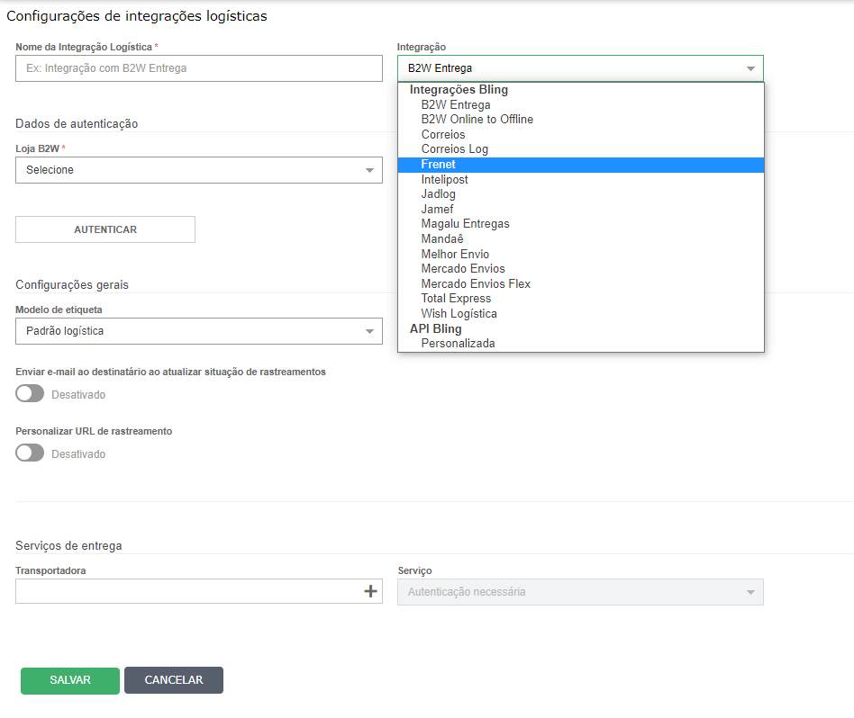Click the plus icon in Transportadora field
Viewport: 854px width, 718px height.
coord(369,591)
